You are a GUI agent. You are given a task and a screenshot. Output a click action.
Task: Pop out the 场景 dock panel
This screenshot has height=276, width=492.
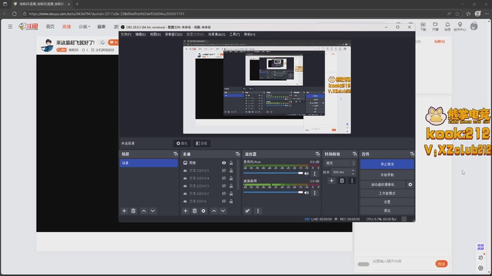tap(175, 154)
